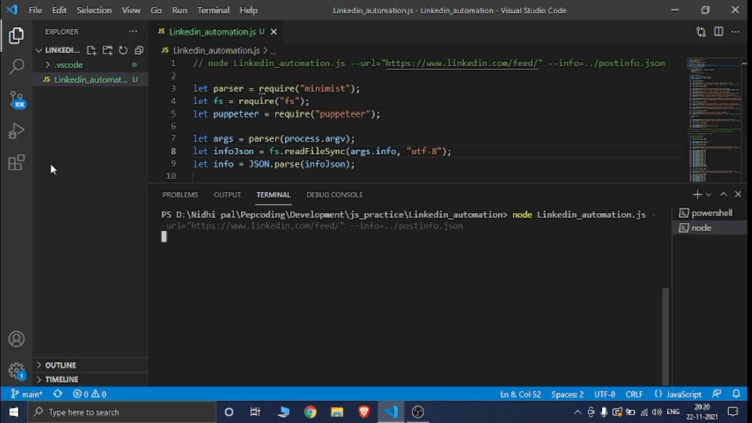This screenshot has width=752, height=423.
Task: Open Source Control view icon
Action: point(17,99)
